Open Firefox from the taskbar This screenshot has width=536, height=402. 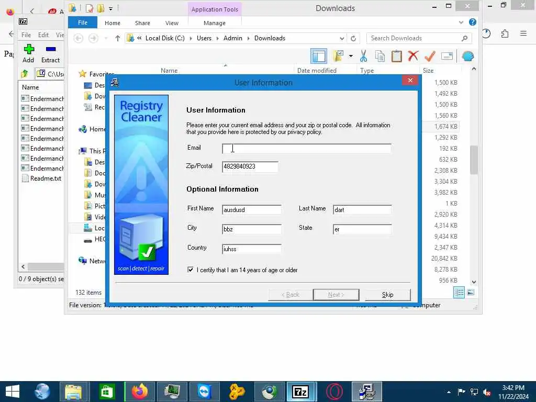coord(140,392)
